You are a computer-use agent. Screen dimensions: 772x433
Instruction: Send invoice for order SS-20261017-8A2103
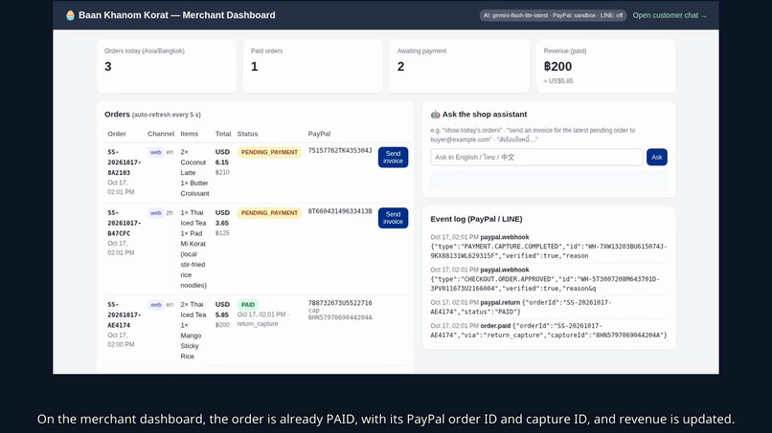coord(393,158)
